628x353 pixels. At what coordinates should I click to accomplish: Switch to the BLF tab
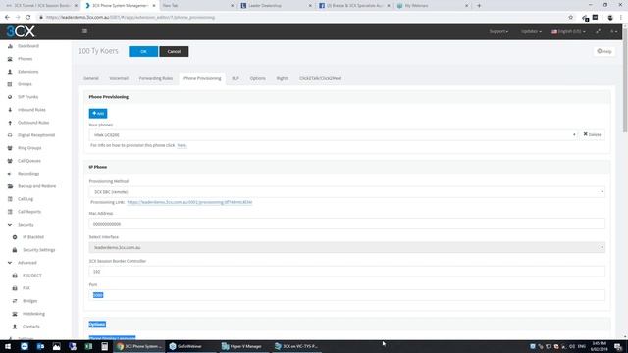click(x=235, y=78)
